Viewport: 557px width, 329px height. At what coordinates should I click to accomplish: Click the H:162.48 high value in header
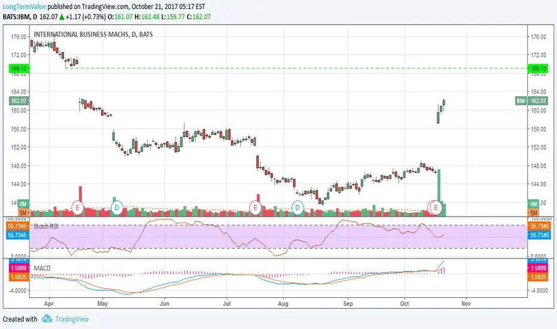pos(146,17)
